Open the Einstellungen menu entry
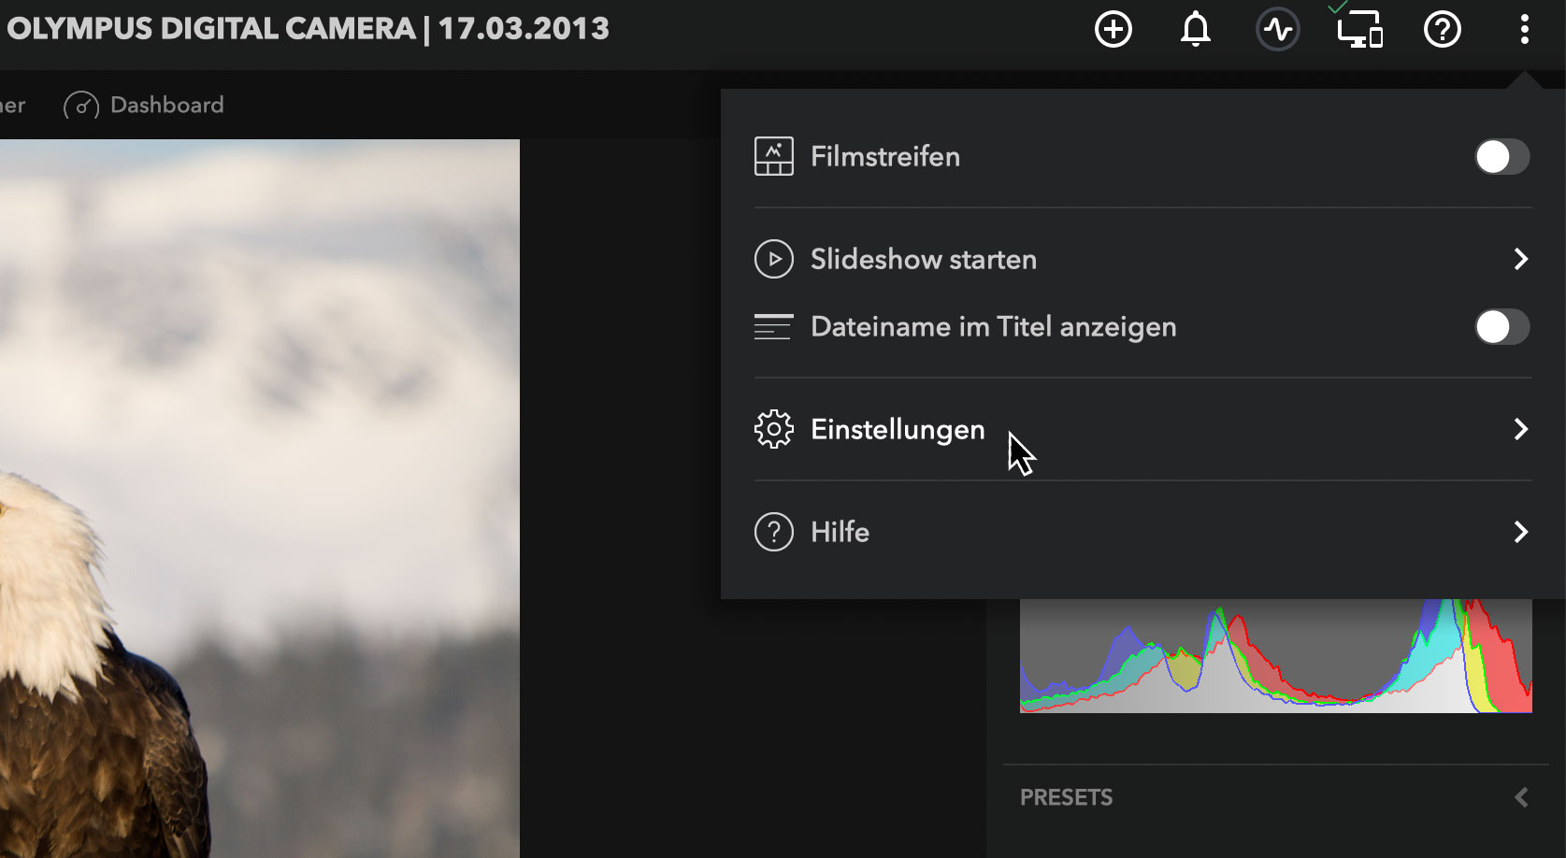Image resolution: width=1566 pixels, height=858 pixels. pos(1142,429)
